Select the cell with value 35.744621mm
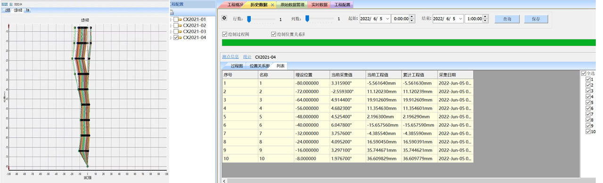Screen dimensions: 603x183 (383, 150)
